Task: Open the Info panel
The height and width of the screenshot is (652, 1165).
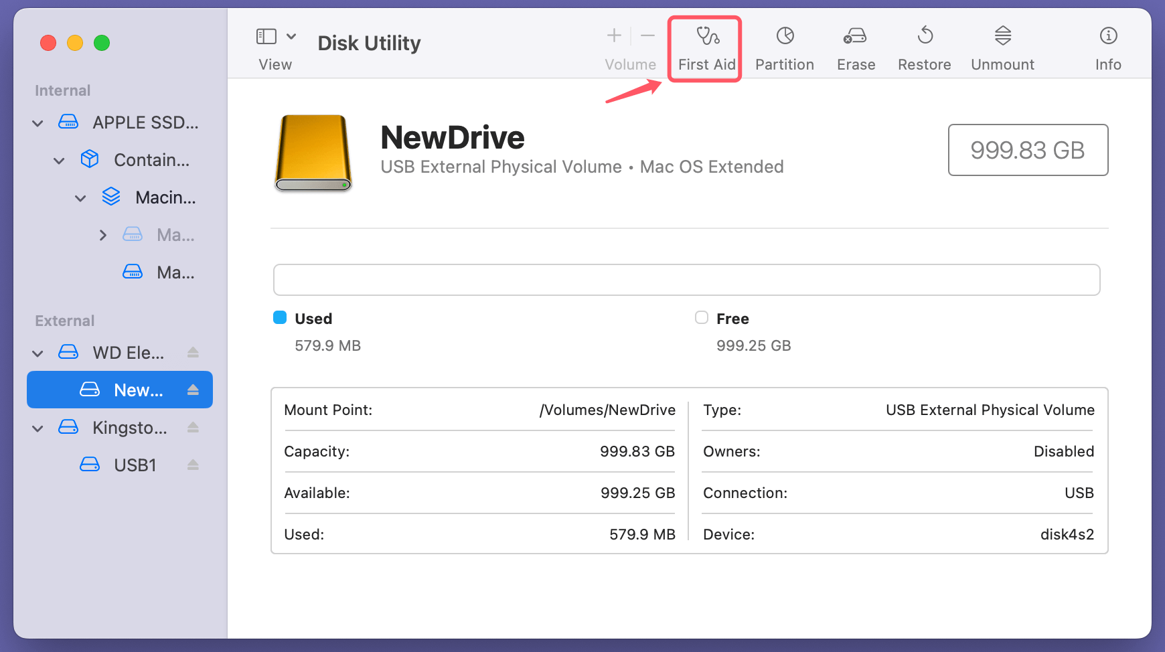Action: coord(1107,48)
